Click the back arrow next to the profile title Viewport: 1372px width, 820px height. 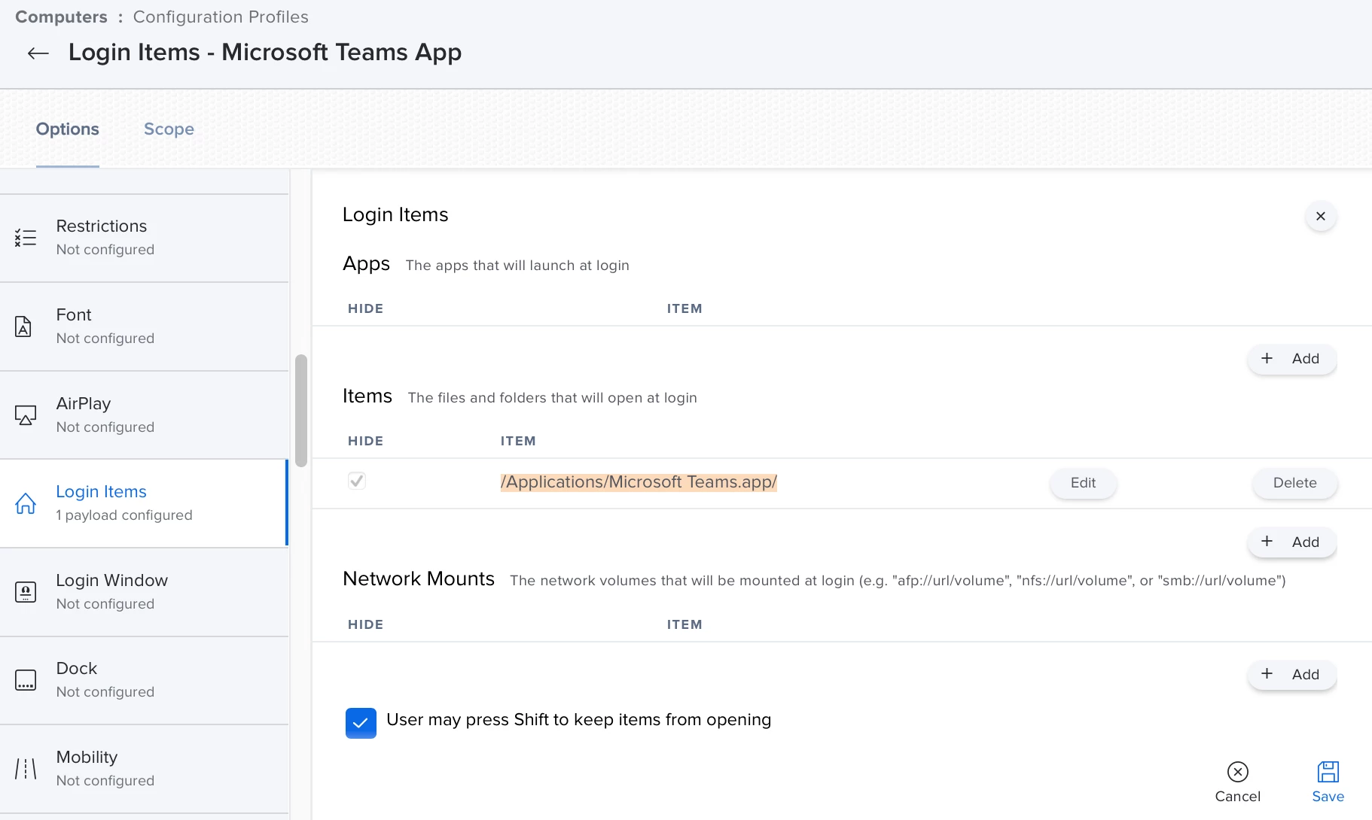(x=38, y=53)
